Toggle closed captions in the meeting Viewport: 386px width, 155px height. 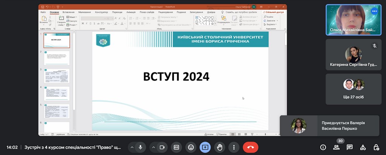(176, 147)
